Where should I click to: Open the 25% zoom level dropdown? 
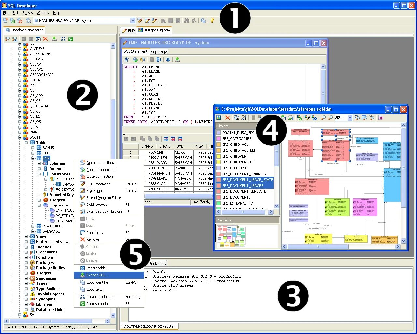350,118
